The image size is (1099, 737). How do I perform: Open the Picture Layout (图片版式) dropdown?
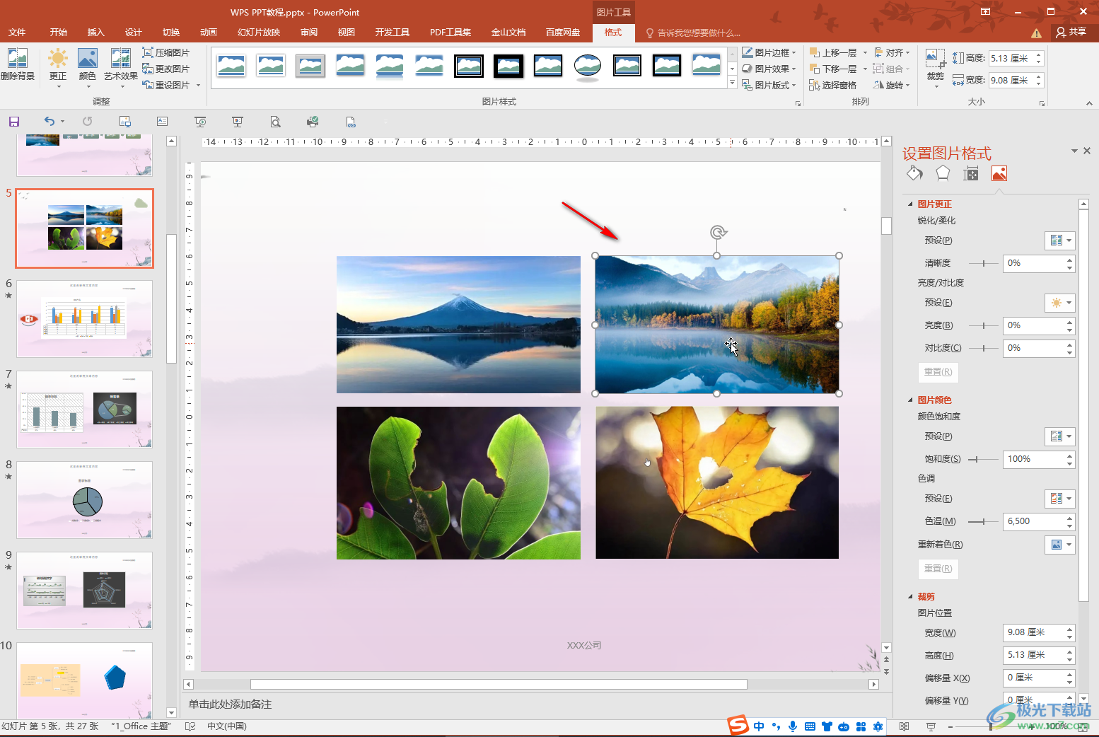pyautogui.click(x=769, y=85)
